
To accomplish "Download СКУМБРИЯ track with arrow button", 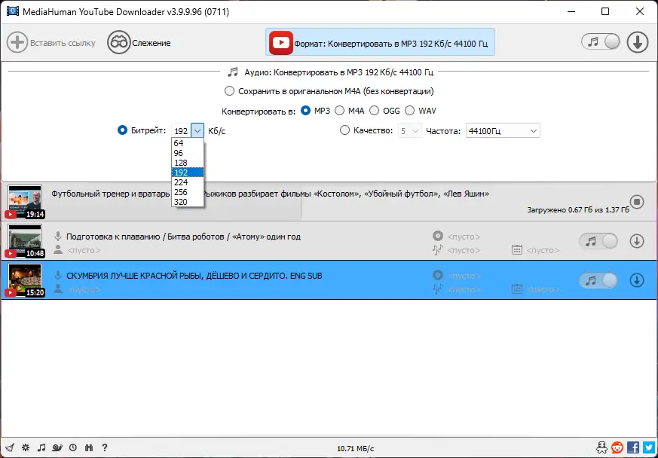I will pos(637,280).
